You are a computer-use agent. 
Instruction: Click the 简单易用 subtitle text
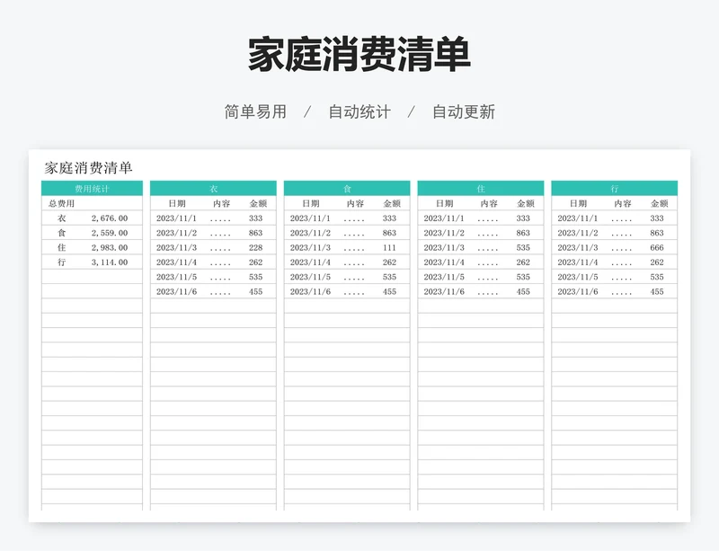click(x=255, y=112)
